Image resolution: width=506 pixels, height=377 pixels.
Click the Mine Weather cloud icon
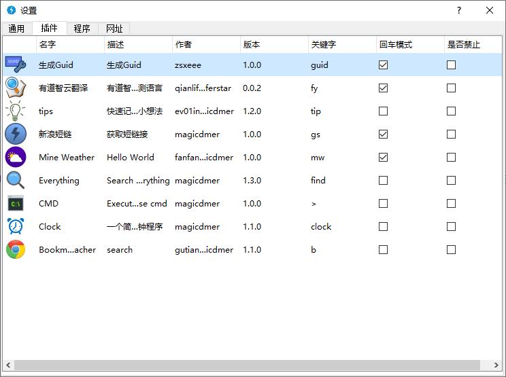[16, 158]
